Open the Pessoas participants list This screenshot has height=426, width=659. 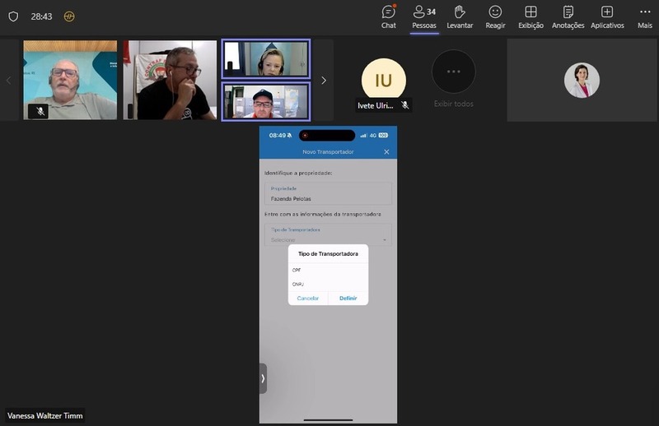click(x=424, y=16)
